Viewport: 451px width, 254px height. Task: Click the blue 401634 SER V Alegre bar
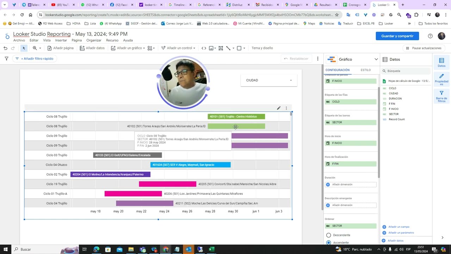click(190, 165)
